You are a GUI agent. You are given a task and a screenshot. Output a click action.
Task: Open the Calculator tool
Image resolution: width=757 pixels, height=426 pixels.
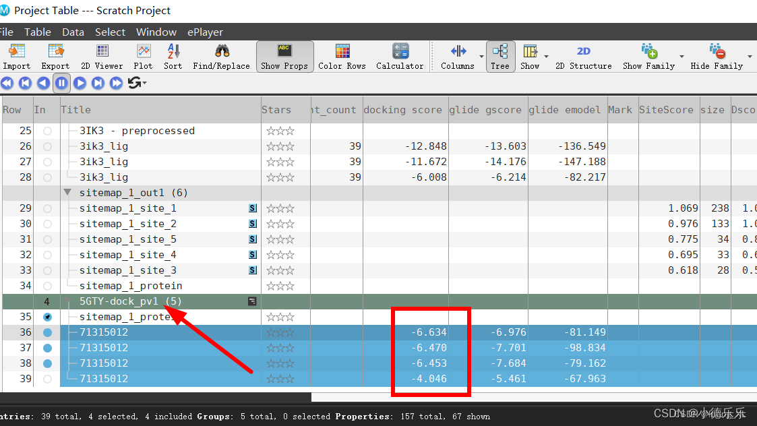tap(400, 57)
